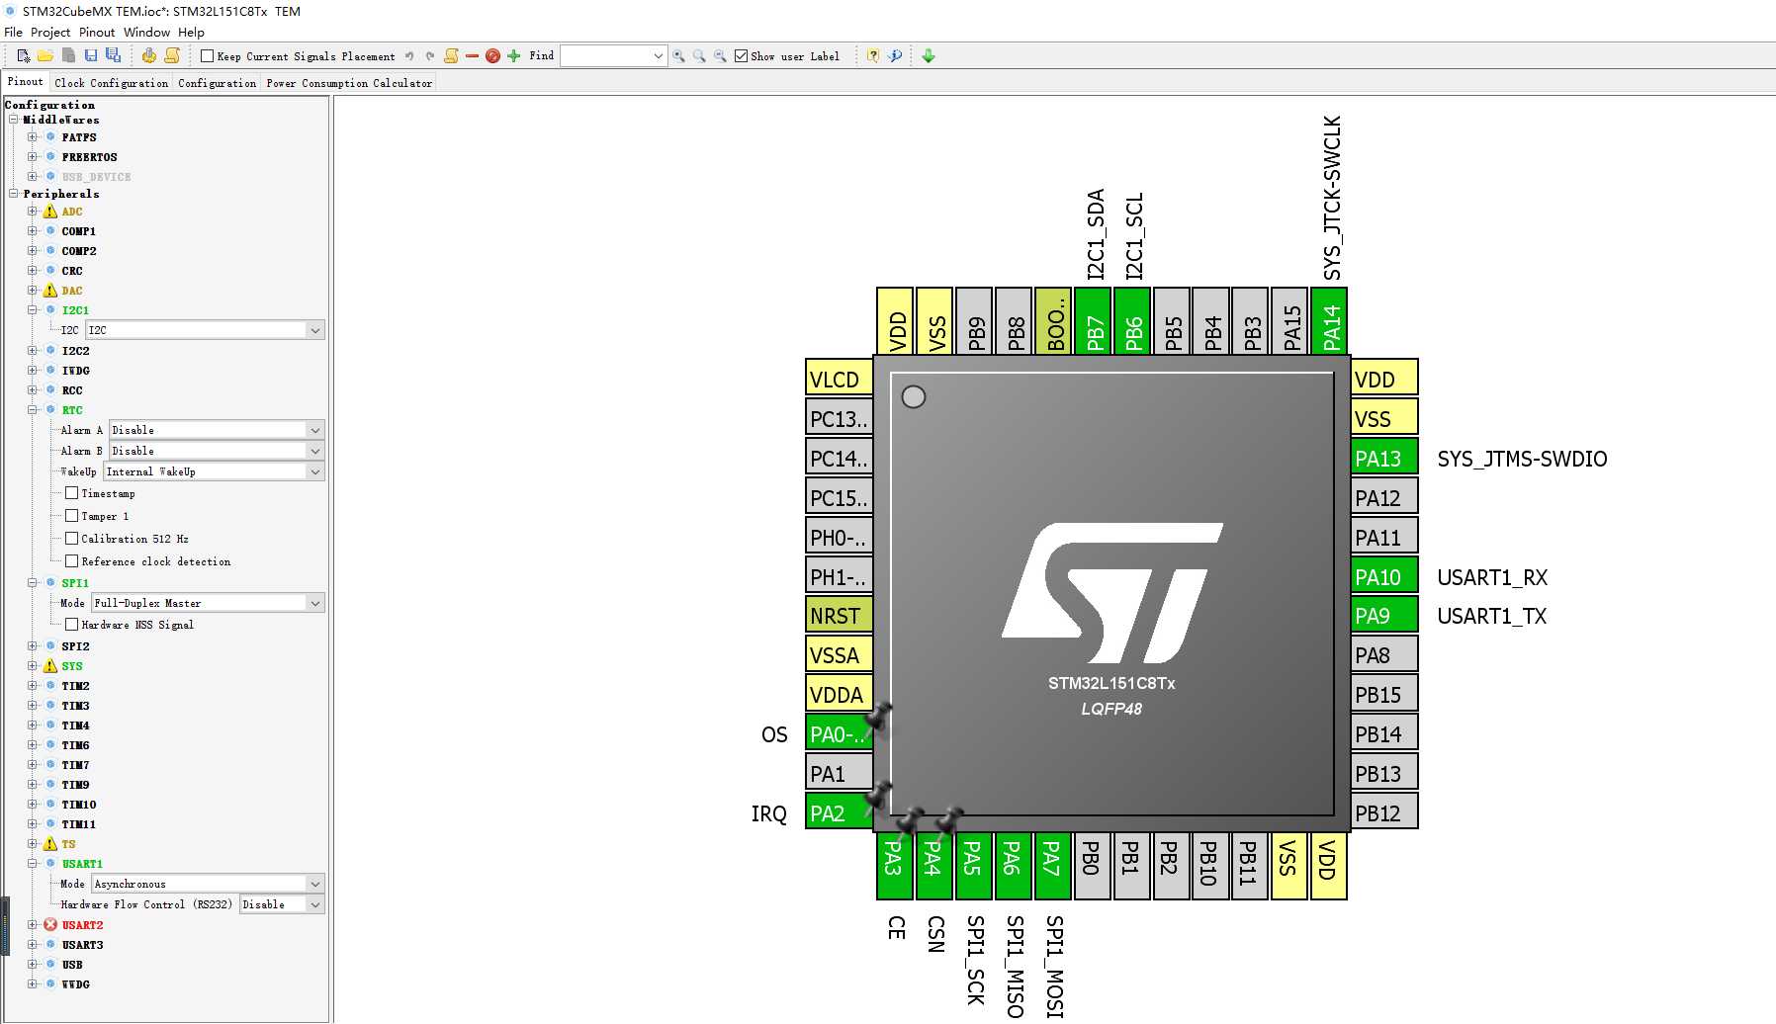Viewport: 1776px width, 1024px height.
Task: Click the Open Project folder icon
Action: [45, 56]
